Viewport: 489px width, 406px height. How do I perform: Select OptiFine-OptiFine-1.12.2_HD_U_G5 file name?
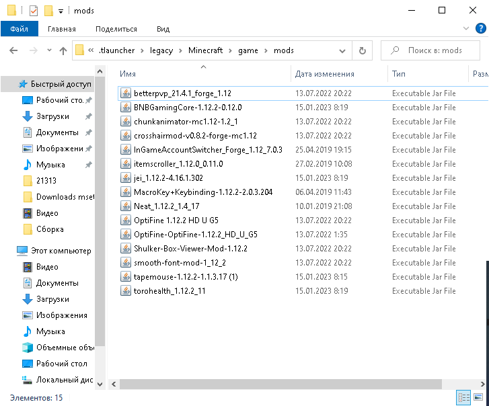point(196,235)
